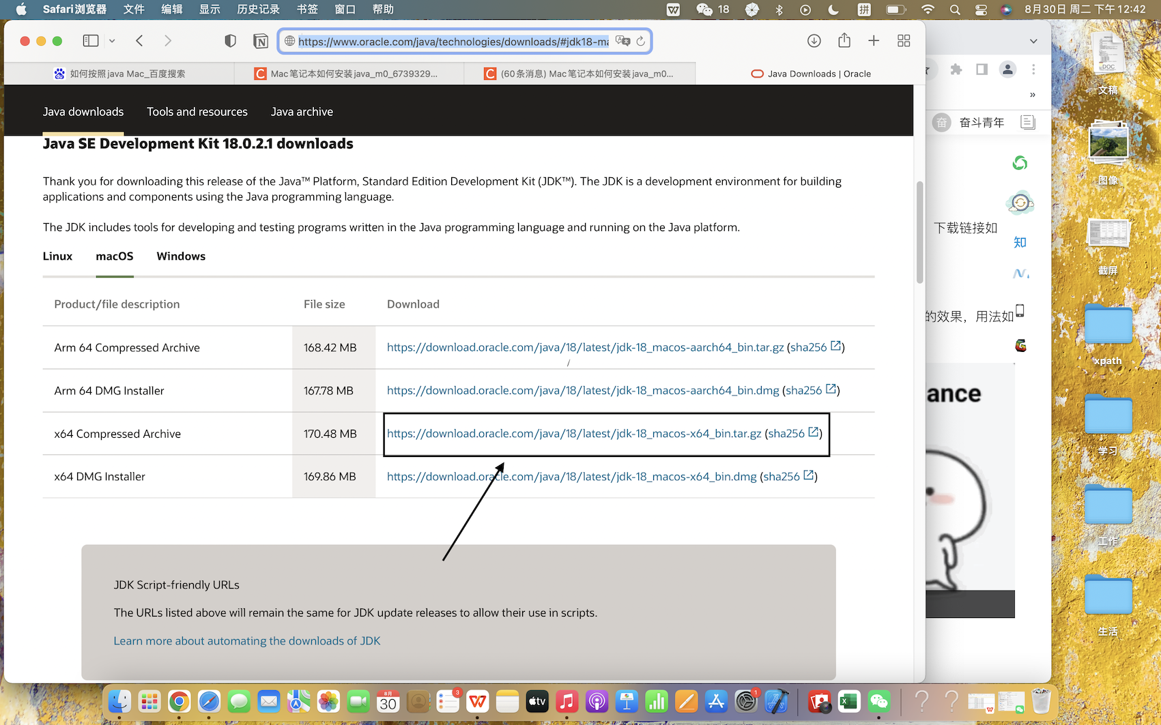The height and width of the screenshot is (725, 1161).
Task: Open Chrome's extensions puzzle icon
Action: (956, 70)
